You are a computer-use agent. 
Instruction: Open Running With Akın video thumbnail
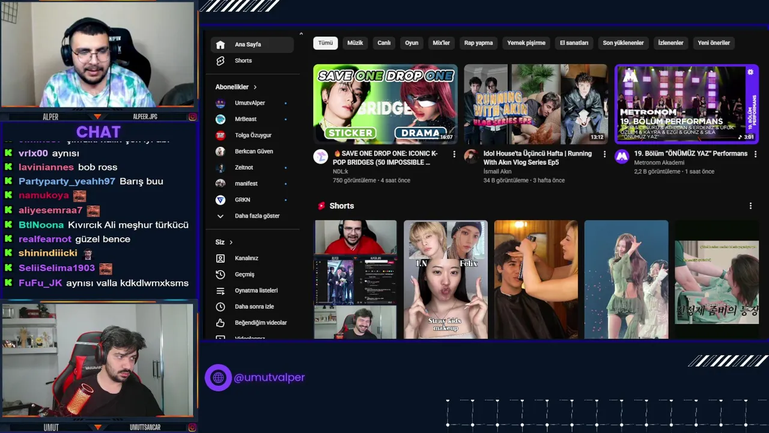(x=535, y=104)
